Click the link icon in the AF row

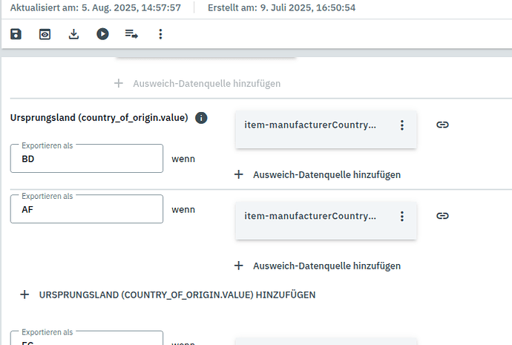pos(442,216)
